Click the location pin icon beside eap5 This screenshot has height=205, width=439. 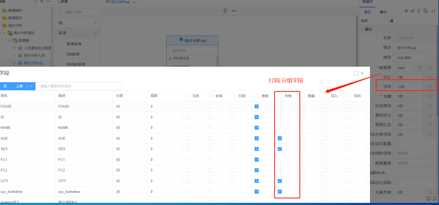pos(420,68)
